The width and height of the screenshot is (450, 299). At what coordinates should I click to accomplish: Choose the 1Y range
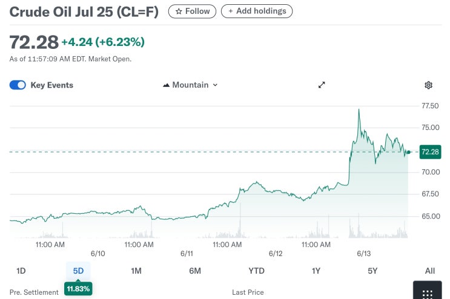coord(316,271)
